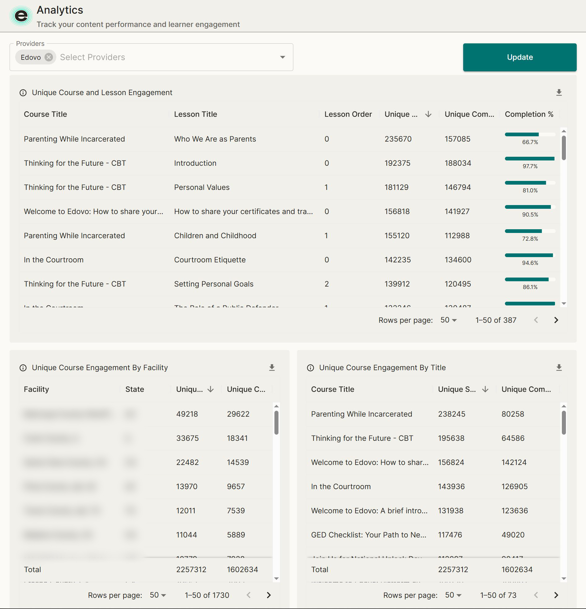The width and height of the screenshot is (586, 609).
Task: Click info icon beside Unique Course and Lesson Engagement
Action: click(23, 93)
